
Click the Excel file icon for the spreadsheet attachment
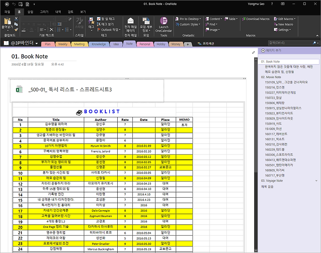point(19,89)
